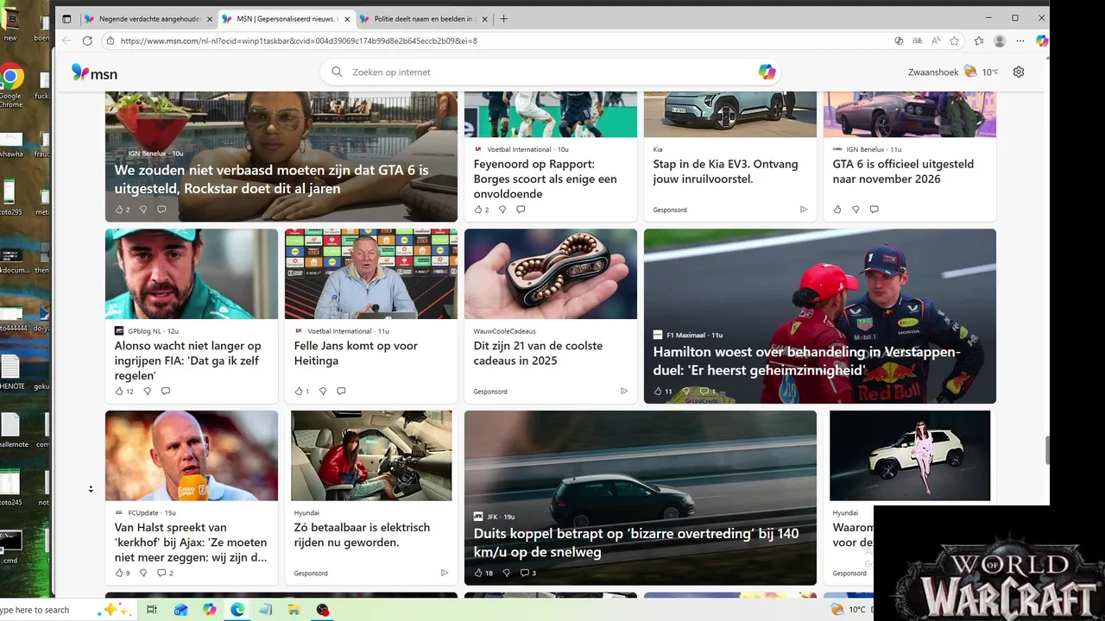Click the infinity-shaped gadget gift thumbnail
The height and width of the screenshot is (621, 1105).
point(551,274)
